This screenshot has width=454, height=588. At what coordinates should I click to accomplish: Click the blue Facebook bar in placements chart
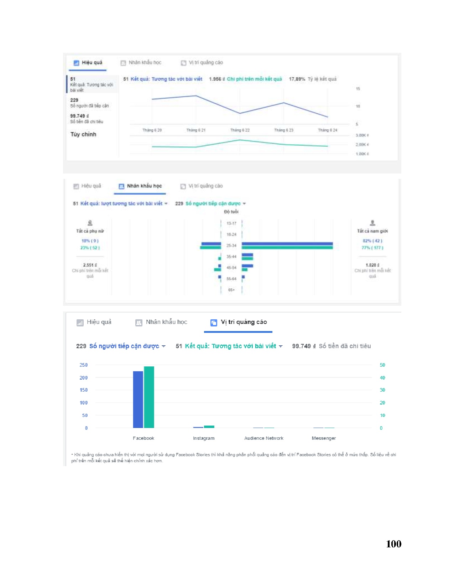(138, 399)
